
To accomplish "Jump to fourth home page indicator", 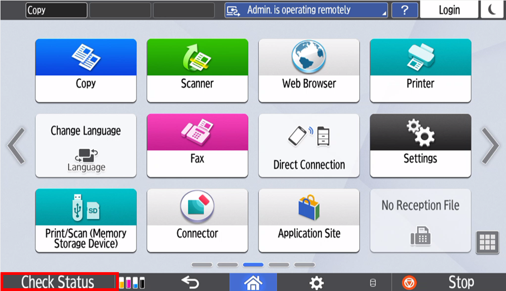I will tap(279, 265).
